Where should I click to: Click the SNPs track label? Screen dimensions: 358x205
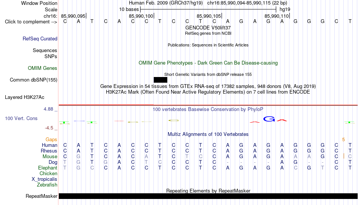click(51, 56)
